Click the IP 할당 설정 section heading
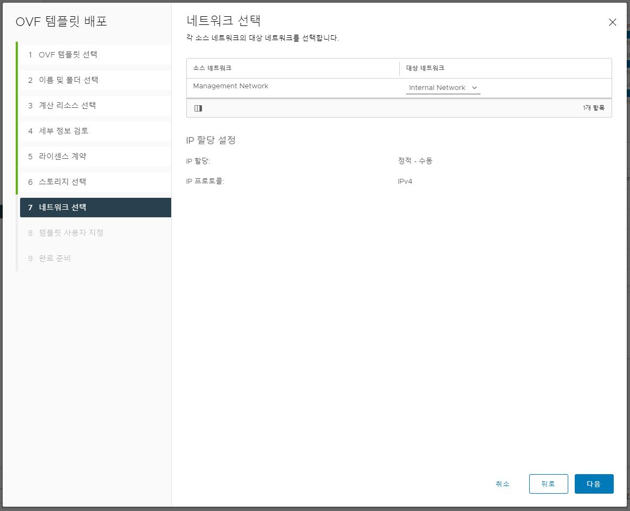 (x=211, y=140)
